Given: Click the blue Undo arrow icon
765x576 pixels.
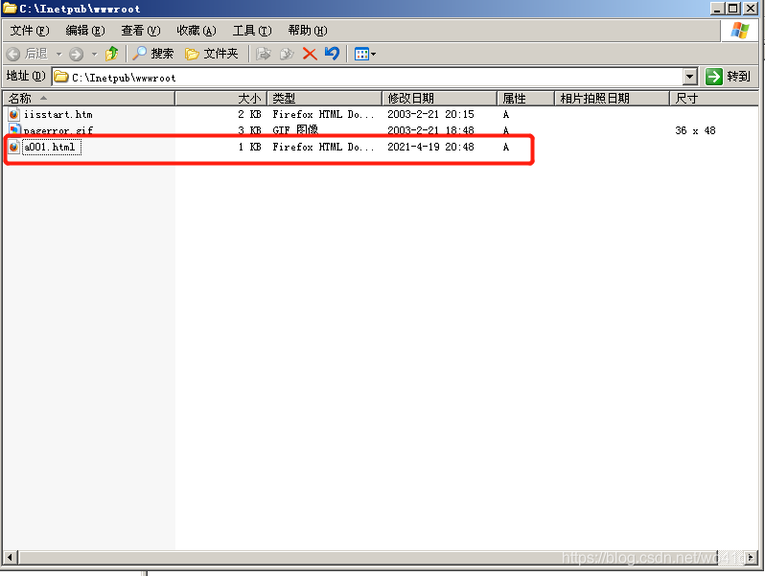Looking at the screenshot, I should (x=332, y=54).
